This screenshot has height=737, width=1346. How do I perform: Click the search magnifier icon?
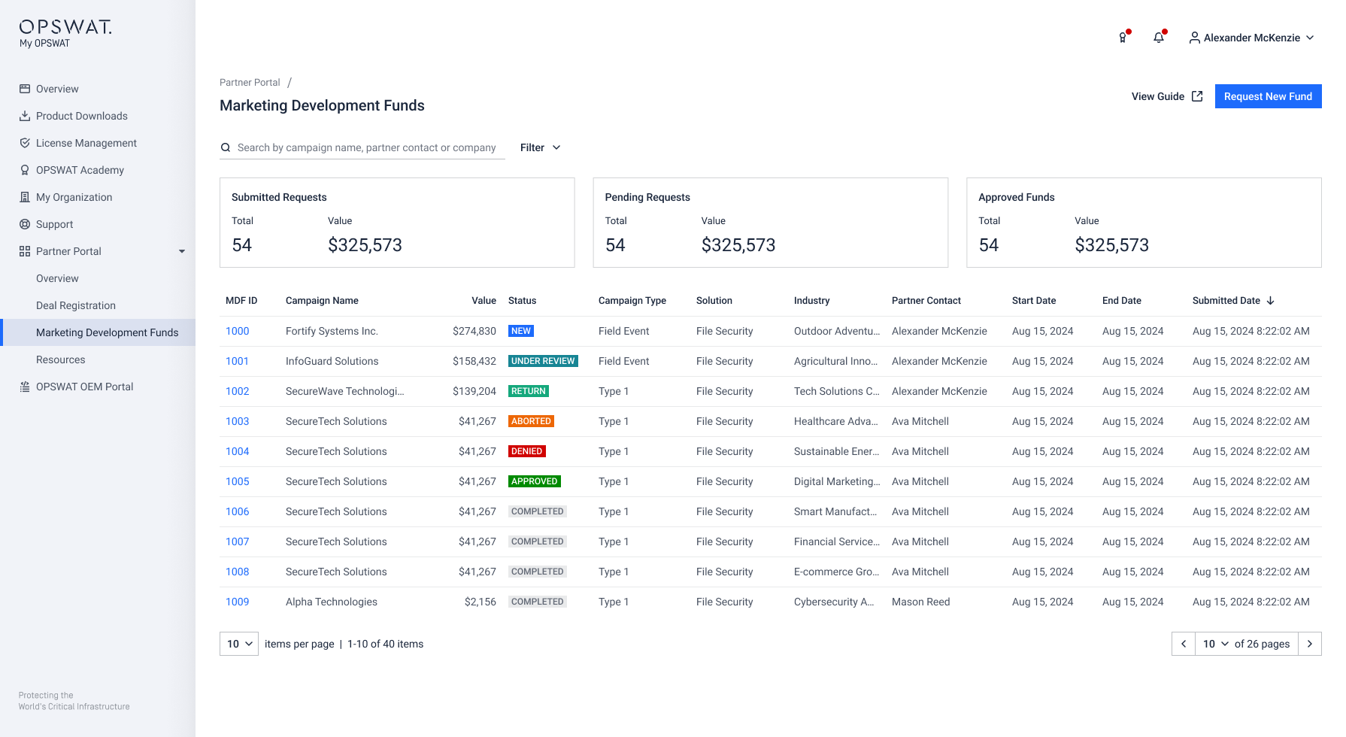tap(226, 147)
